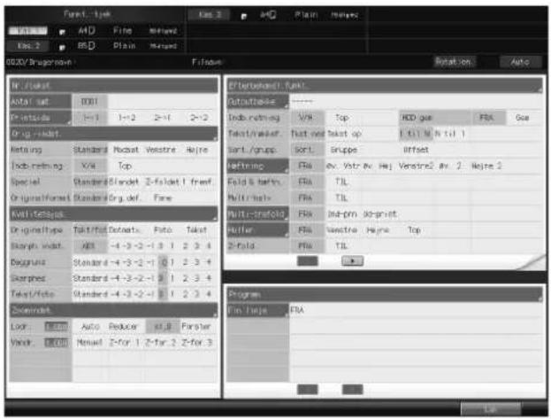Expand the Program section header
The height and width of the screenshot is (419, 551).
point(385,294)
